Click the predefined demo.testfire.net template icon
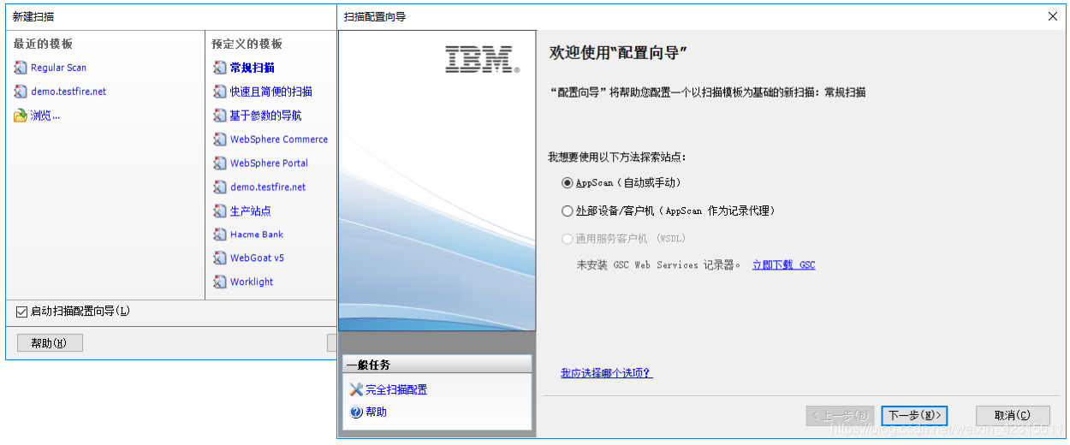 220,187
